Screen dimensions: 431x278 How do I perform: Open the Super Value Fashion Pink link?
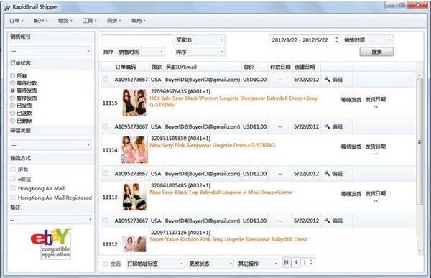(x=228, y=239)
